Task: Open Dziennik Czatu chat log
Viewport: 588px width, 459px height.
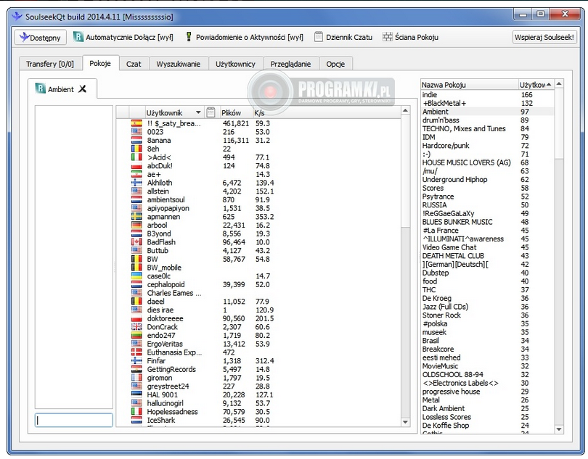Action: point(343,37)
